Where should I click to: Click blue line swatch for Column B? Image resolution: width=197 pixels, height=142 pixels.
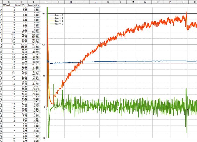(x=52, y=15)
